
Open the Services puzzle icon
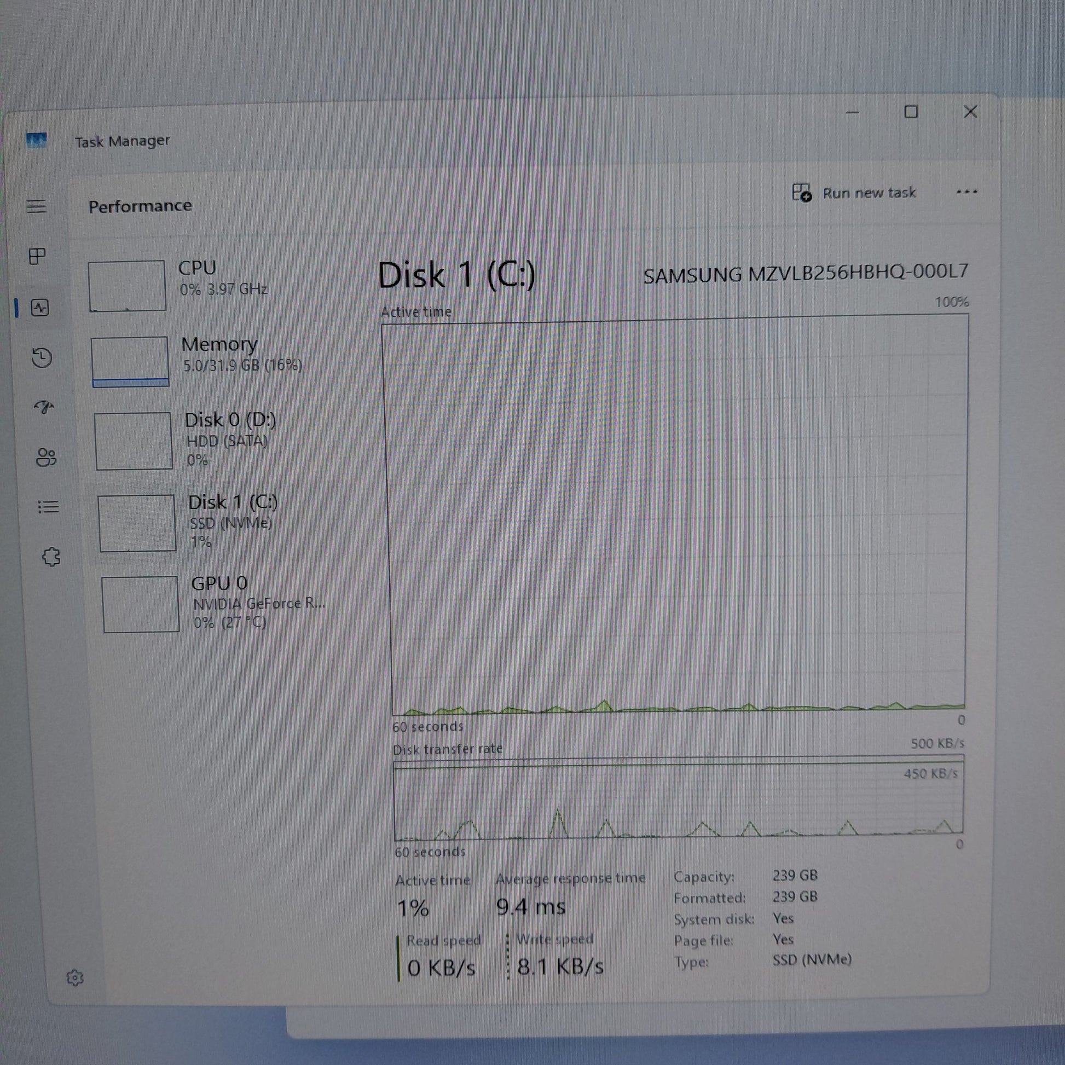point(51,557)
